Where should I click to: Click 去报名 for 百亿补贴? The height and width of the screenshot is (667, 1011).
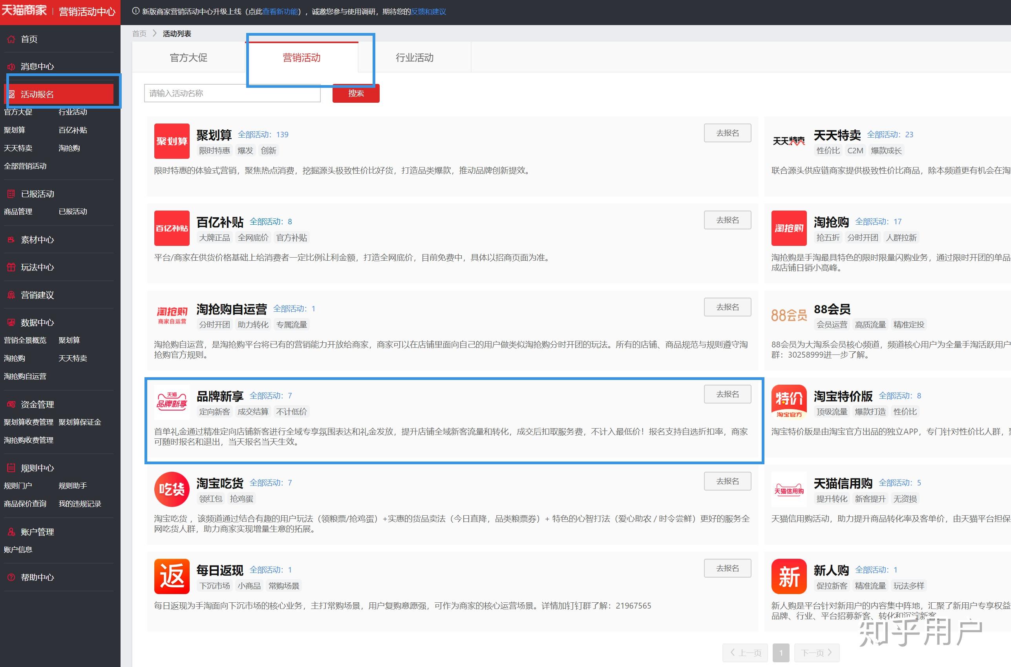pos(727,220)
